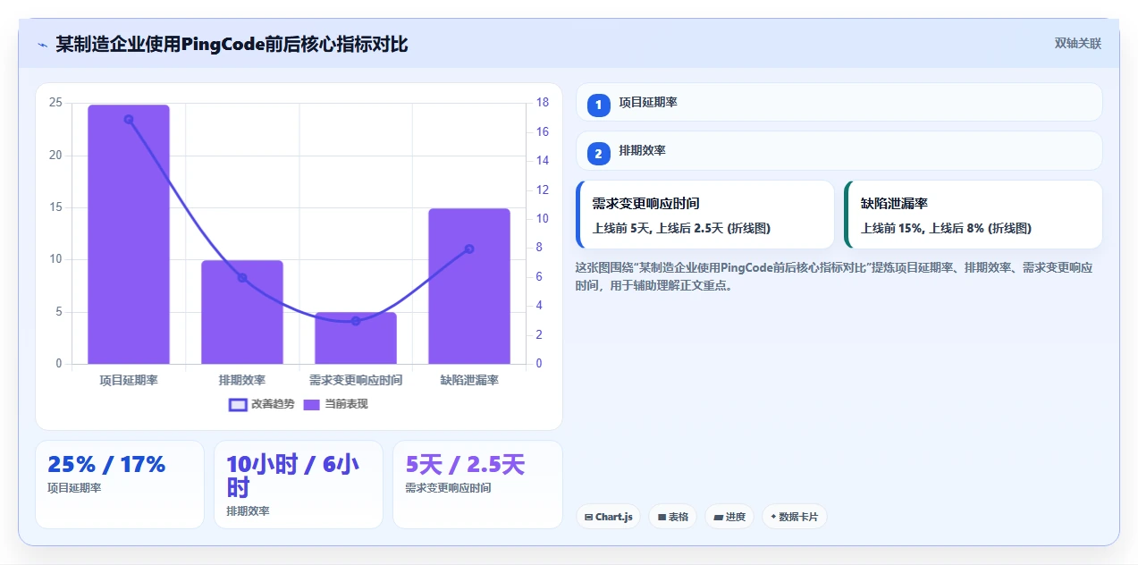Screen dimensions: 1138x565
Task: Open the 需求变更响应时间 info card
Action: point(705,215)
